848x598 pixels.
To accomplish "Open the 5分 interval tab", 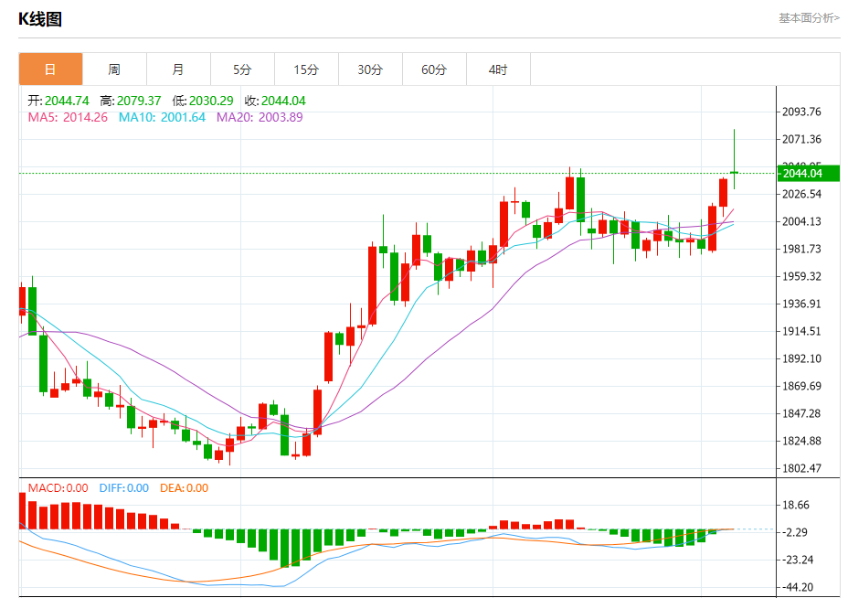I will (242, 69).
